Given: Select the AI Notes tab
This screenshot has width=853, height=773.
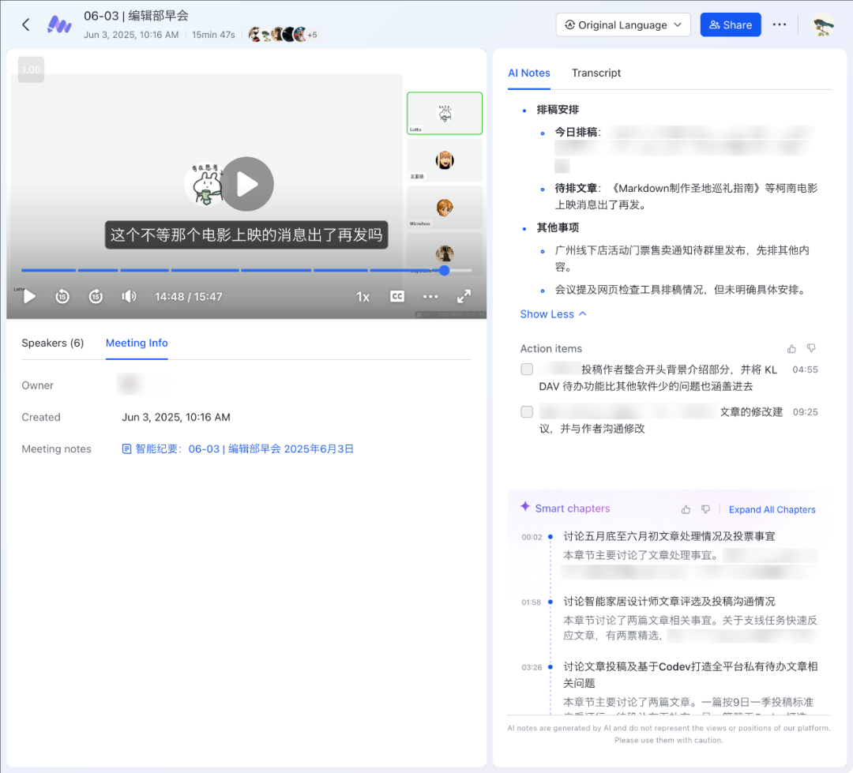Looking at the screenshot, I should coord(528,73).
